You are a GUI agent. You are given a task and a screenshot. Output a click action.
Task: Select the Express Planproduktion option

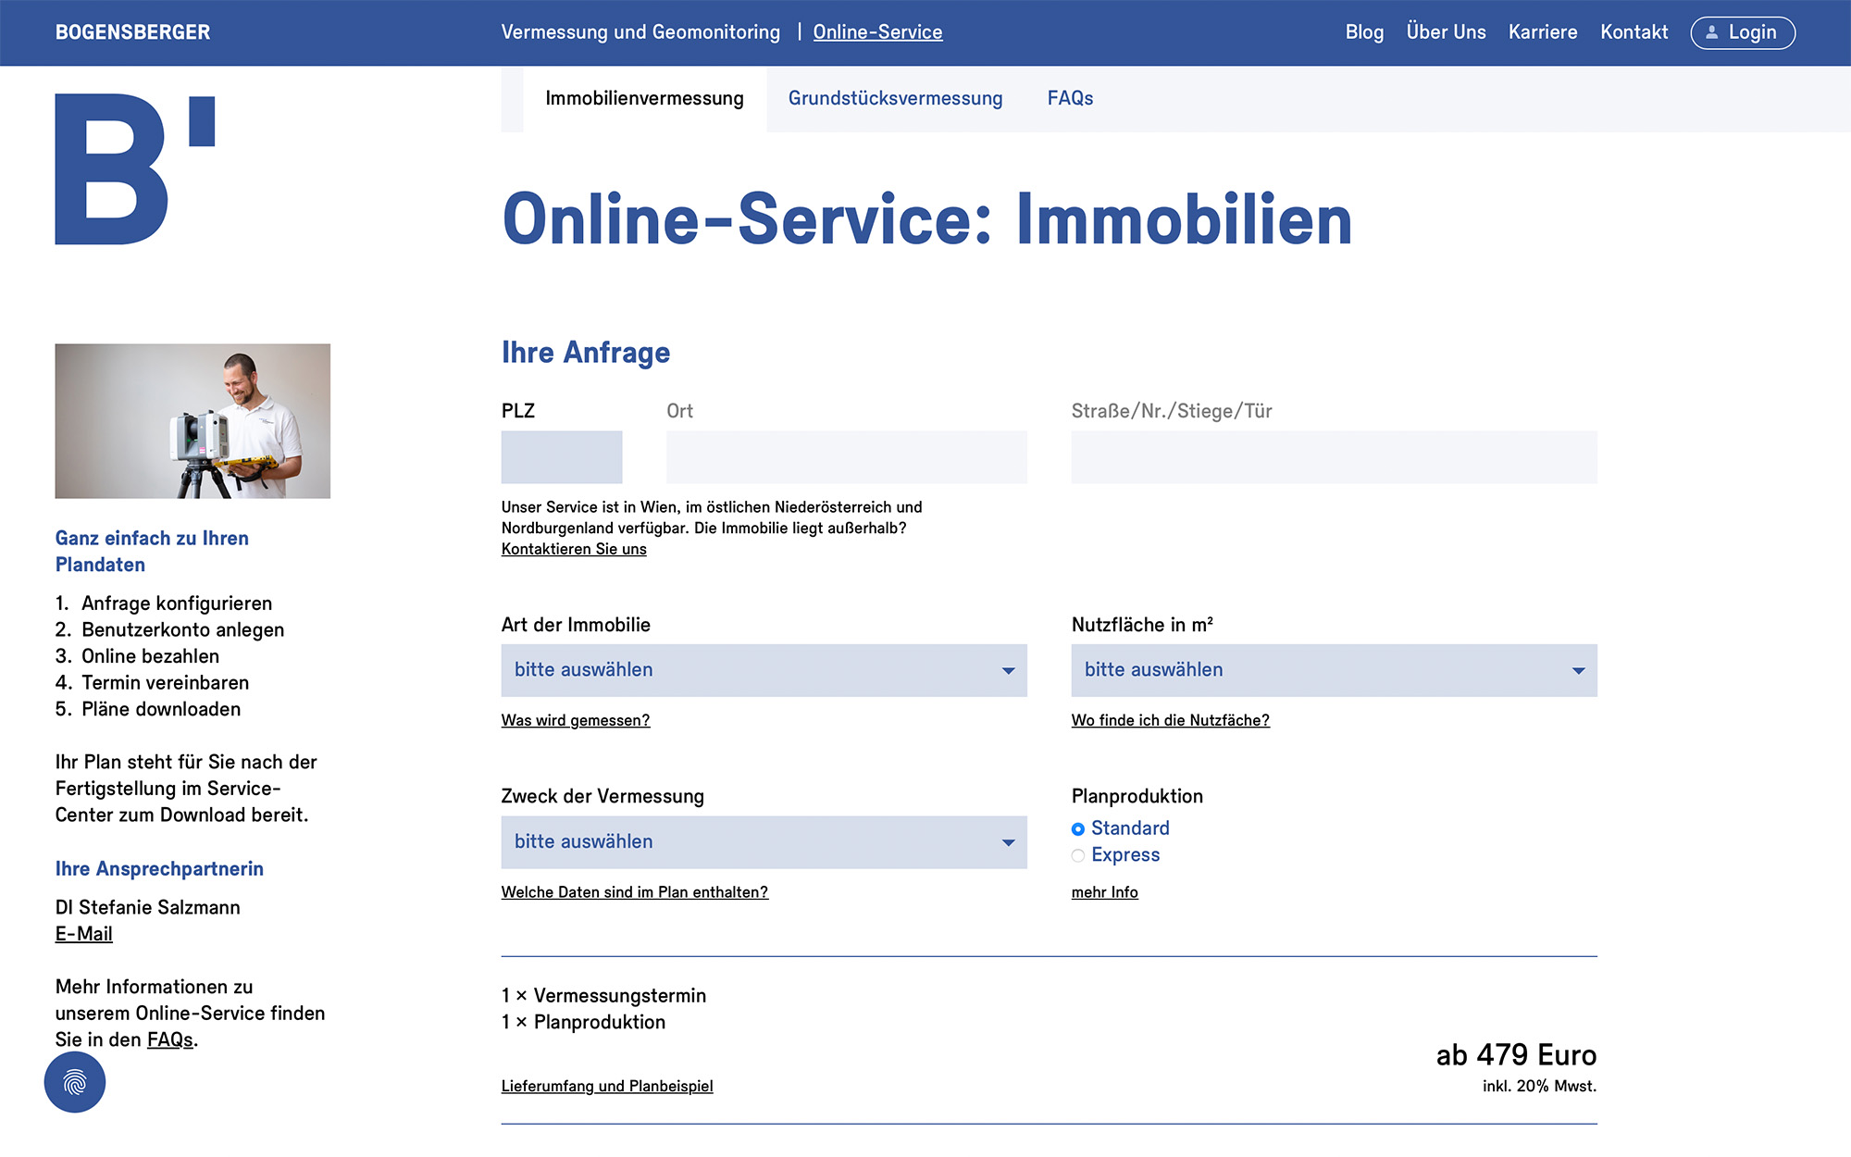(1078, 856)
